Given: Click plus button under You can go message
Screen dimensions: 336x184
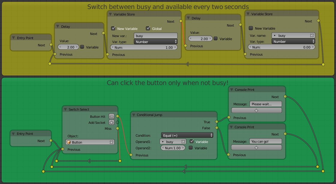Looking at the screenshot, I should pos(256,147).
